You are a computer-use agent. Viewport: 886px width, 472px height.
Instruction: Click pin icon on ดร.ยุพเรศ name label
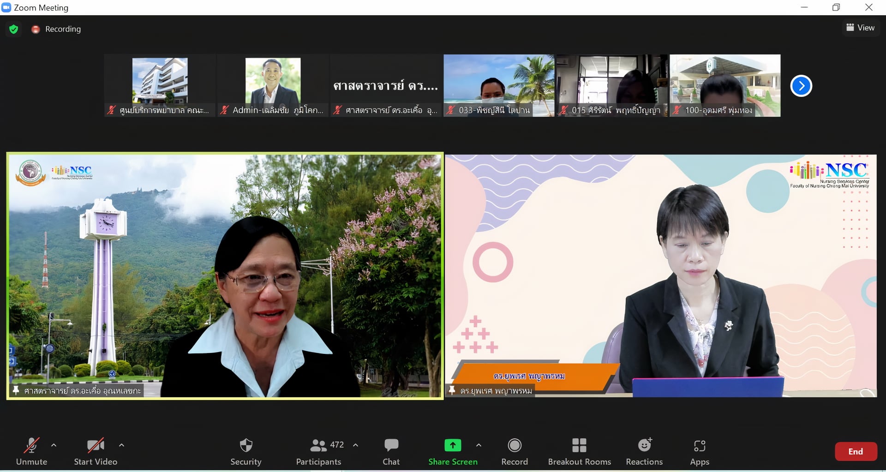(x=452, y=390)
